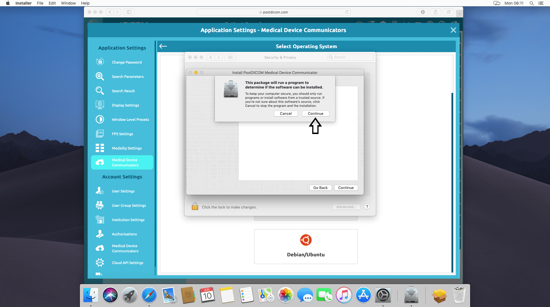Show all preferences grid button in Security & Privacy

[230, 57]
